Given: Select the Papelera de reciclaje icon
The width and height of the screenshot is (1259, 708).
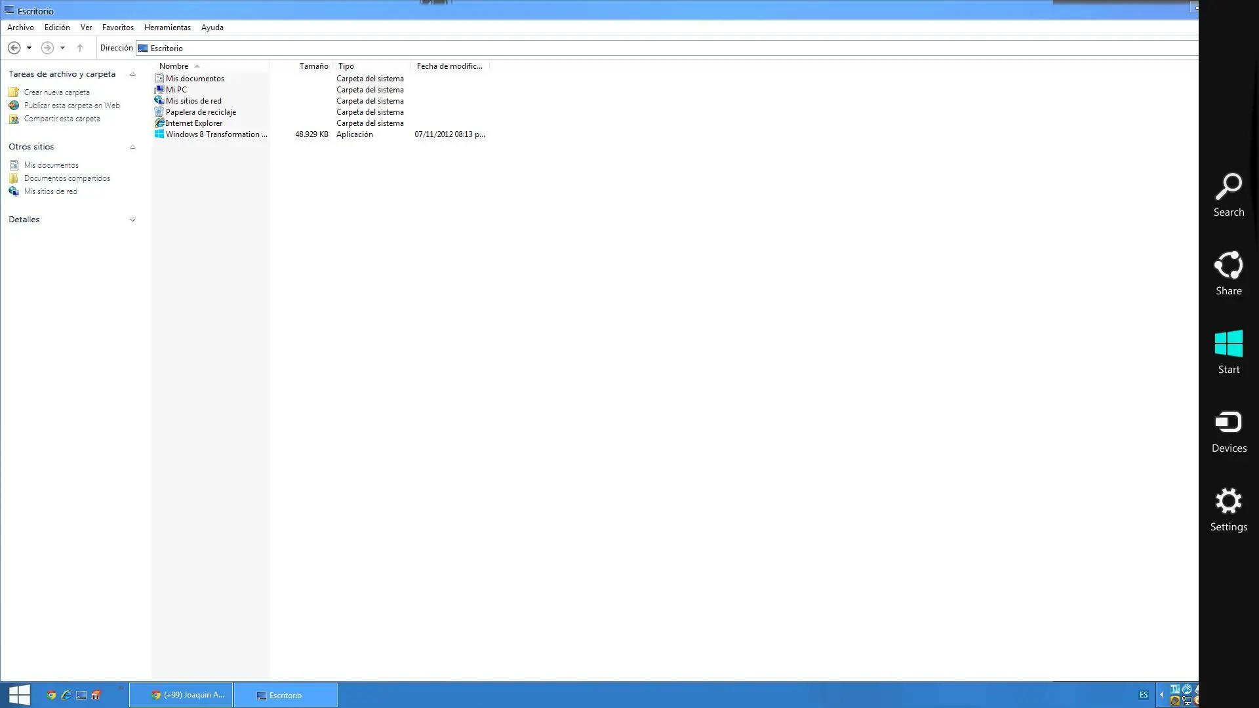Looking at the screenshot, I should pyautogui.click(x=159, y=111).
